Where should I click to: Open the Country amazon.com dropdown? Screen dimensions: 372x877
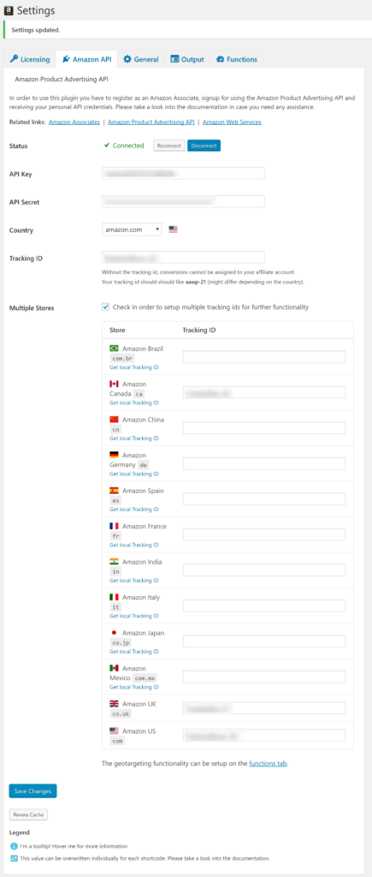[x=133, y=230]
